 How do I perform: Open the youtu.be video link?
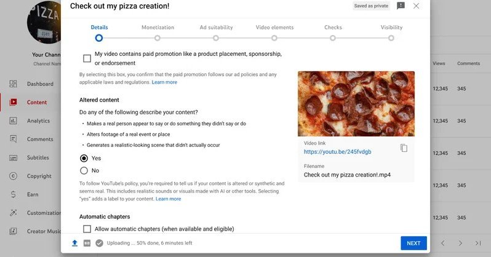(337, 152)
